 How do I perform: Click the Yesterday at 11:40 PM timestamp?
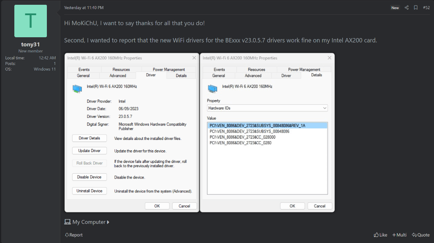point(84,8)
